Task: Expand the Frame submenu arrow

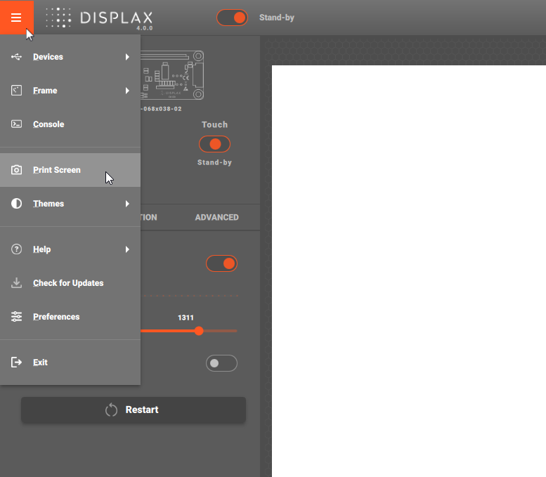Action: pos(127,91)
